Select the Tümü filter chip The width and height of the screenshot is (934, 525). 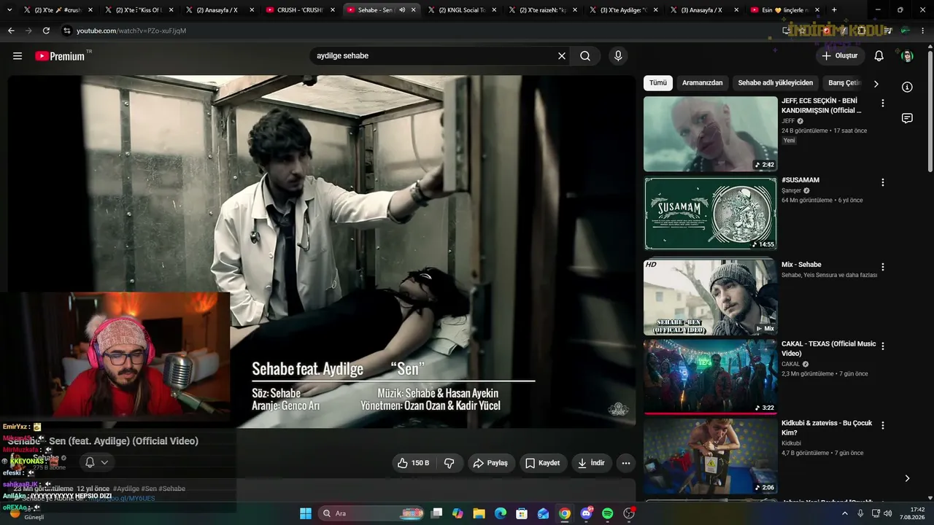point(658,83)
